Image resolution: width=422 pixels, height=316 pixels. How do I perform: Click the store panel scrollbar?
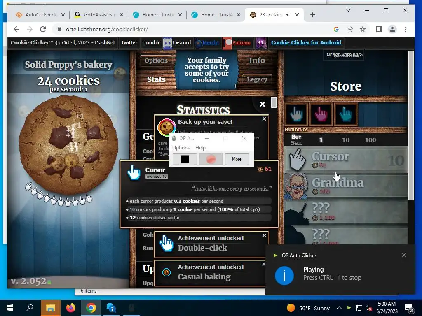pos(411,126)
